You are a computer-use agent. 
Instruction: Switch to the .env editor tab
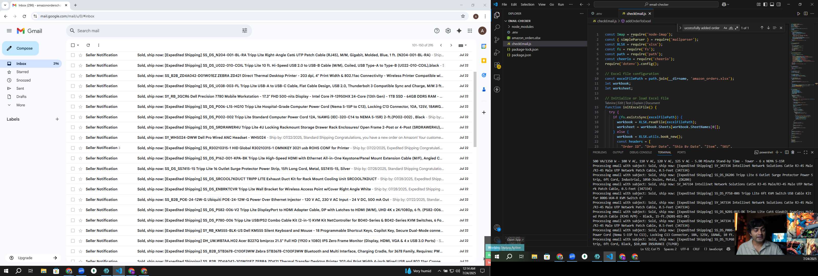point(599,14)
